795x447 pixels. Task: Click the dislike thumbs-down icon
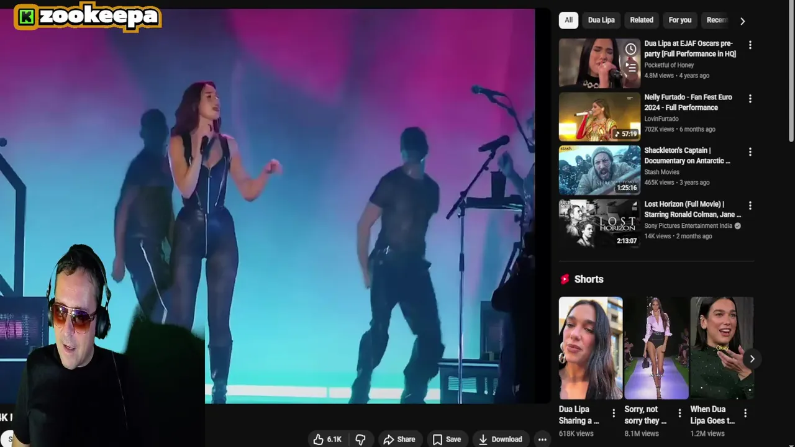click(361, 439)
